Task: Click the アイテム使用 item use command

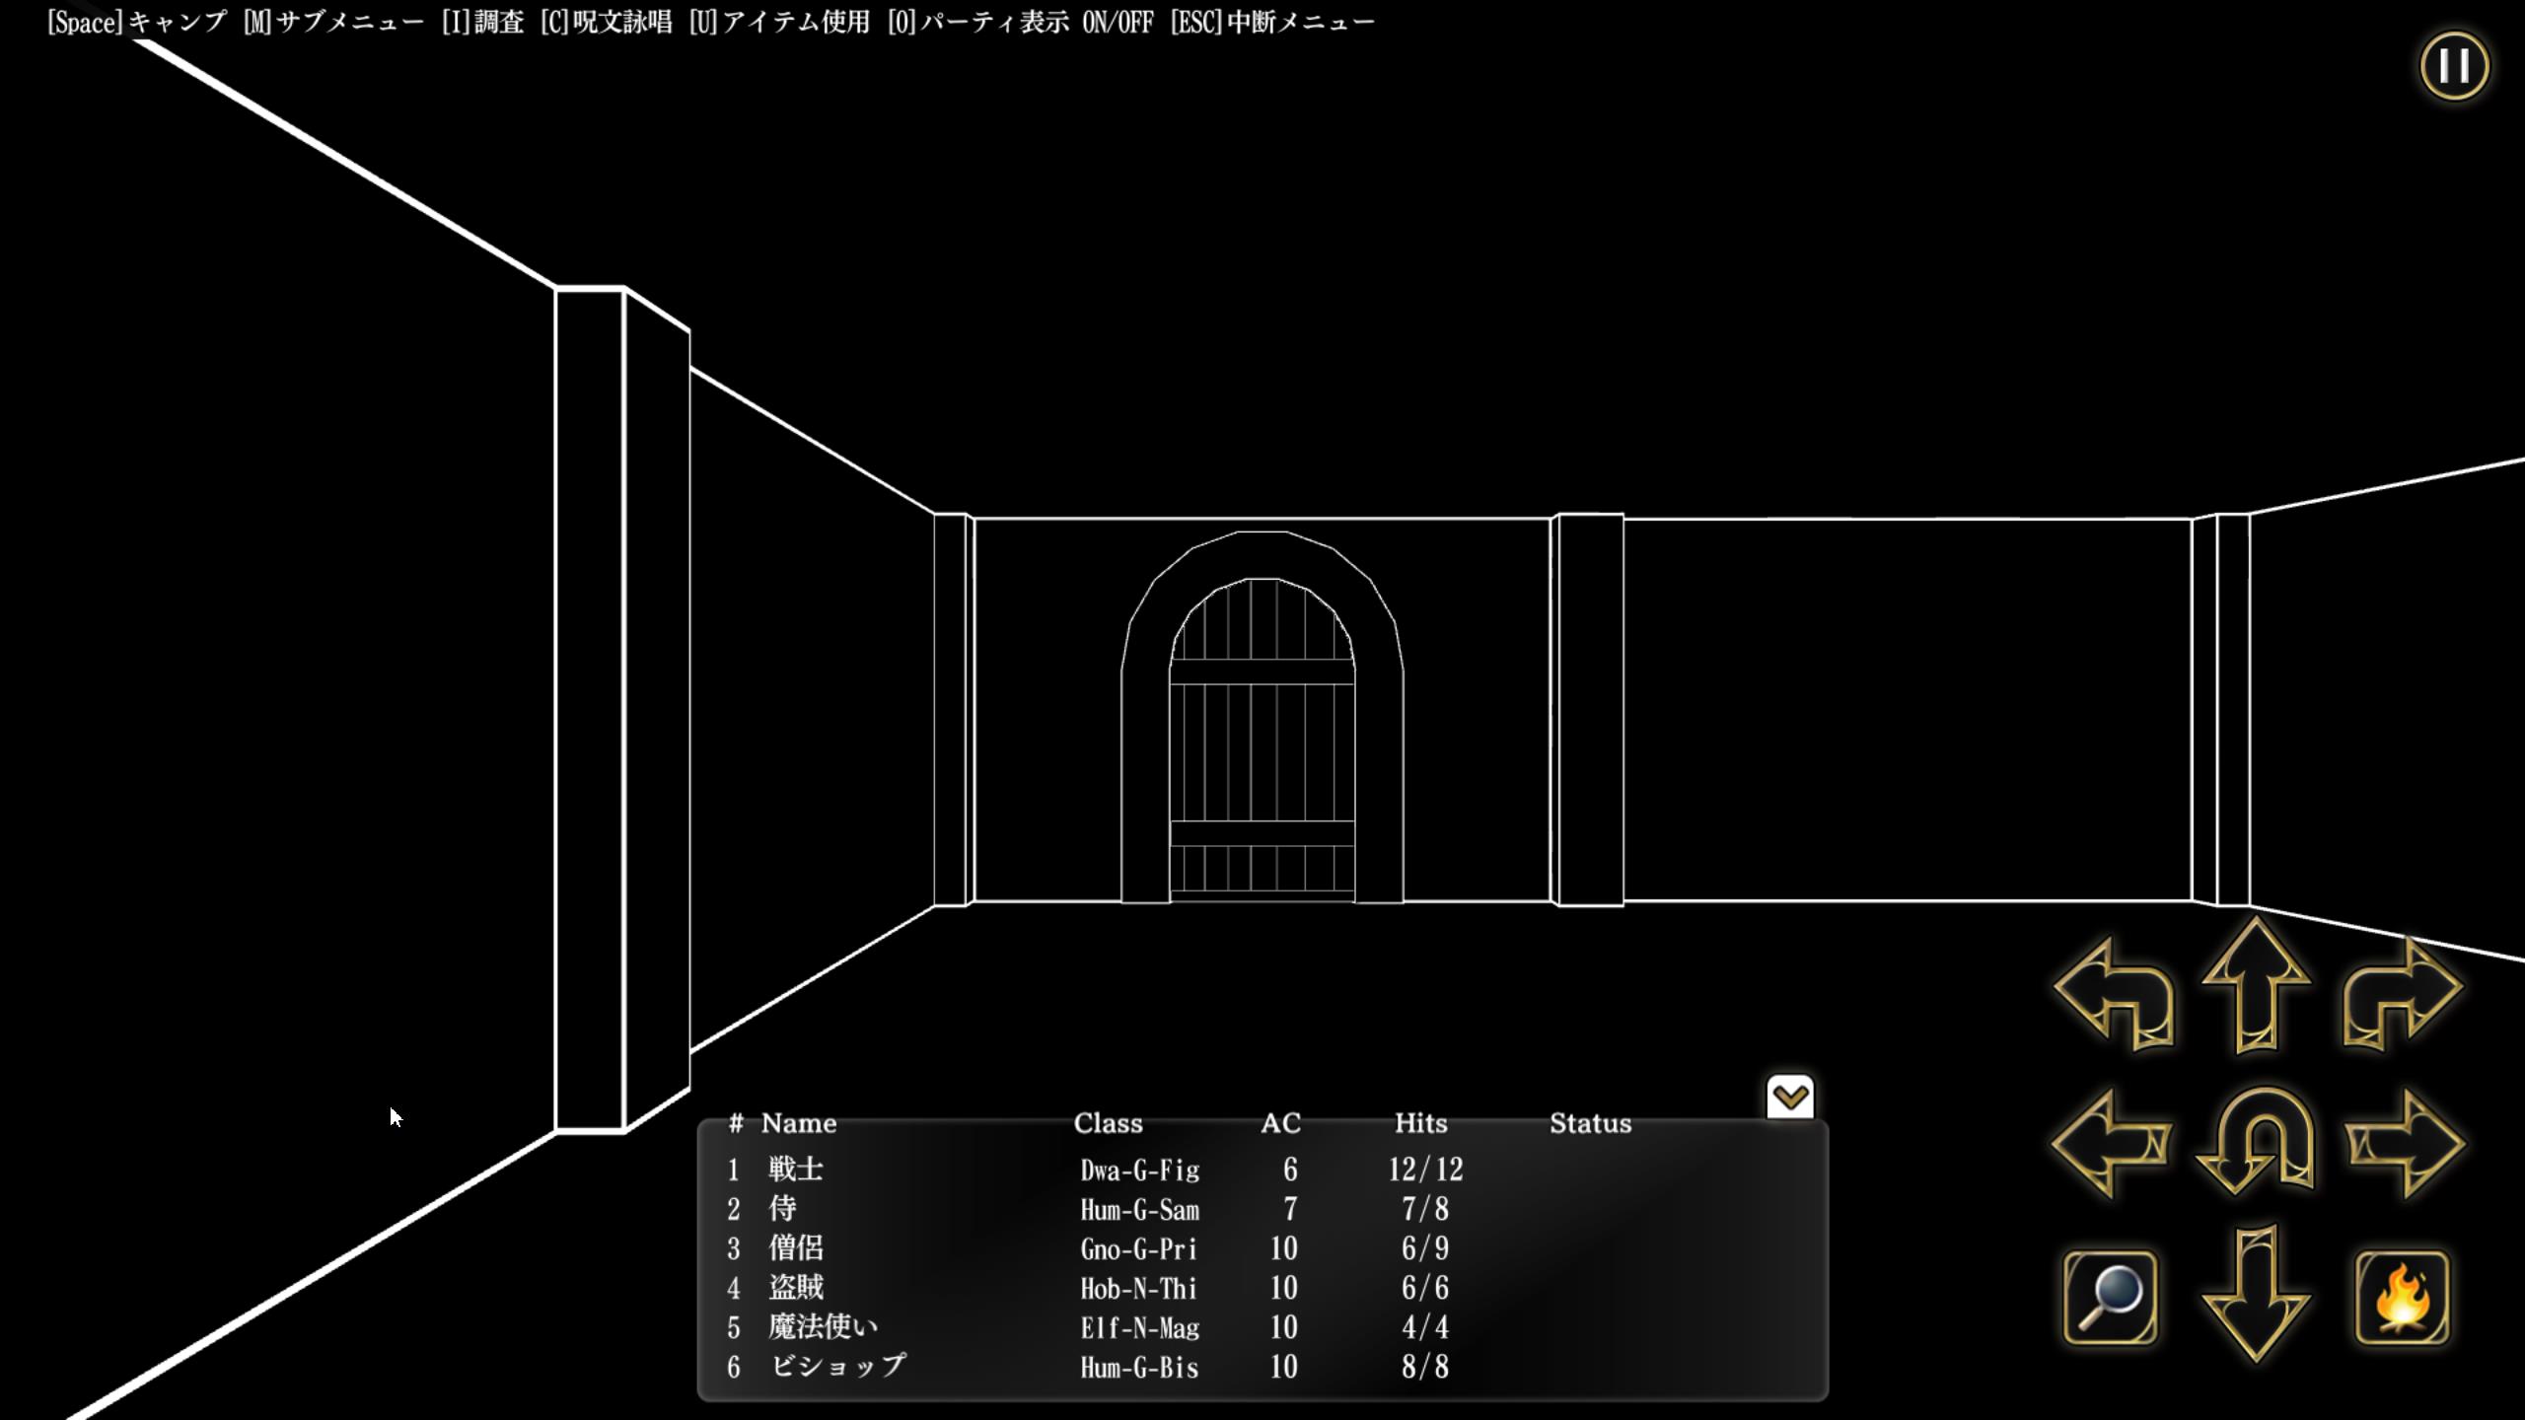Action: point(779,22)
